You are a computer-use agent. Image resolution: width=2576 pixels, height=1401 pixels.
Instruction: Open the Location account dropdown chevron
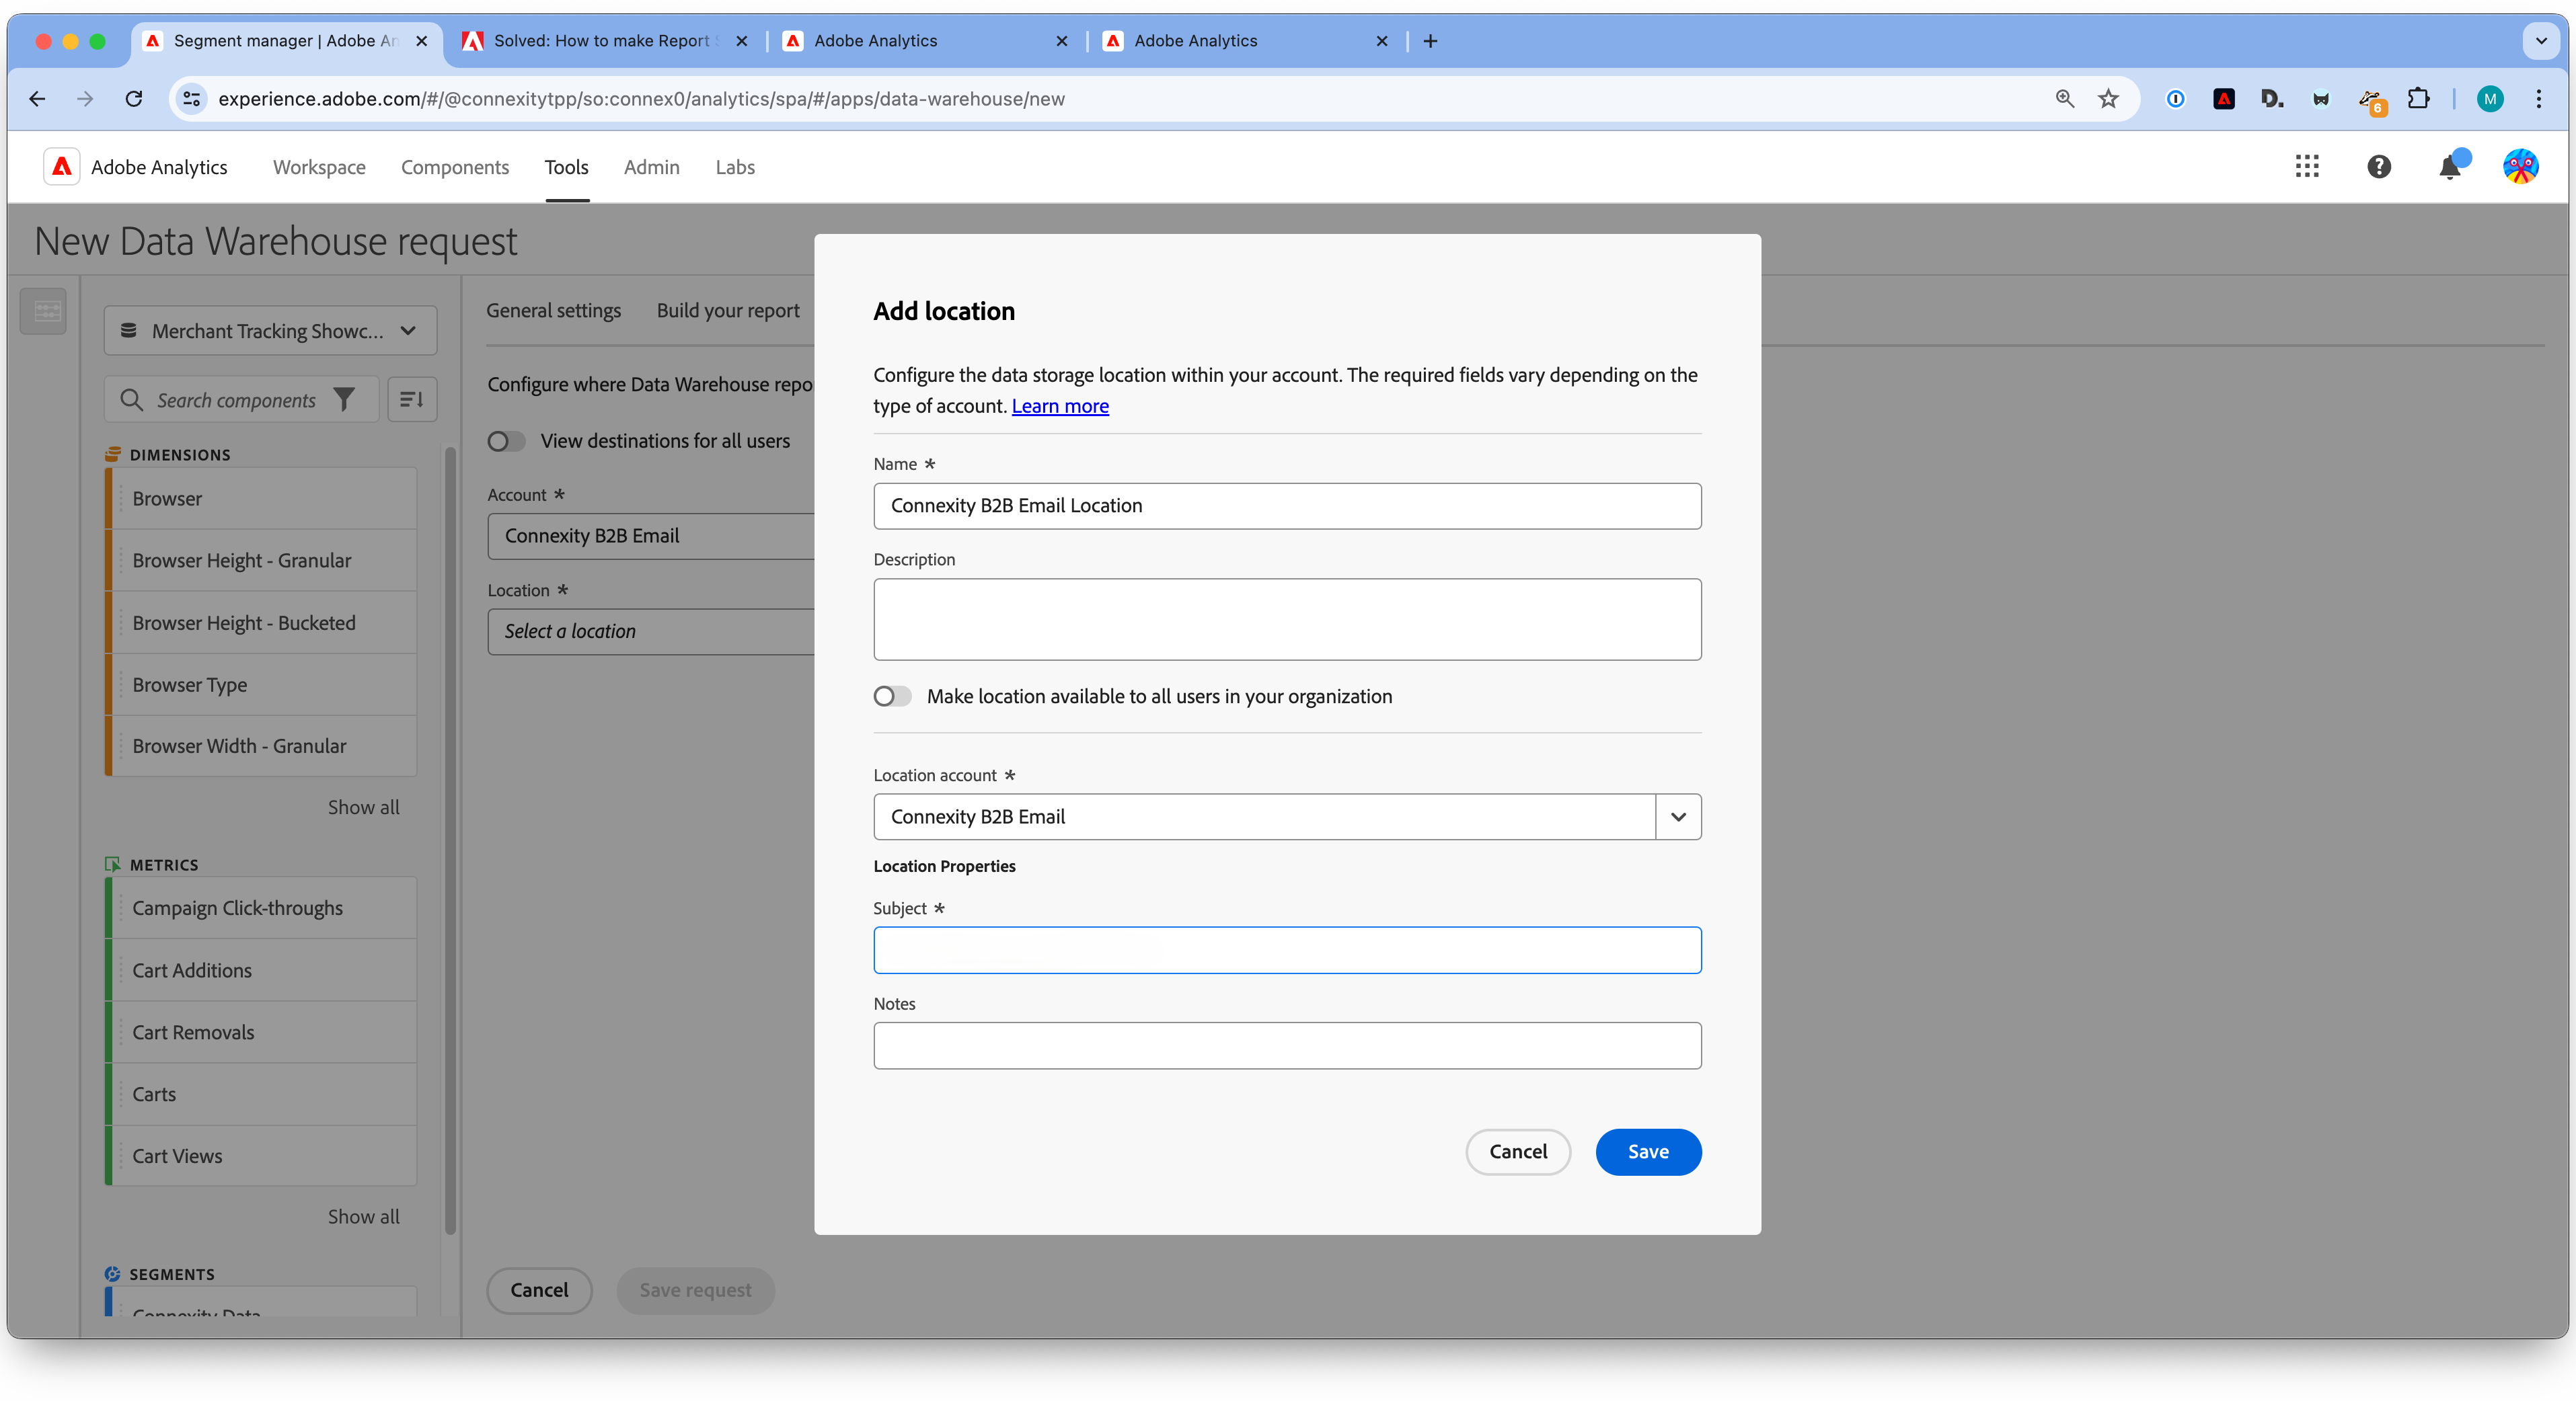coord(1678,817)
